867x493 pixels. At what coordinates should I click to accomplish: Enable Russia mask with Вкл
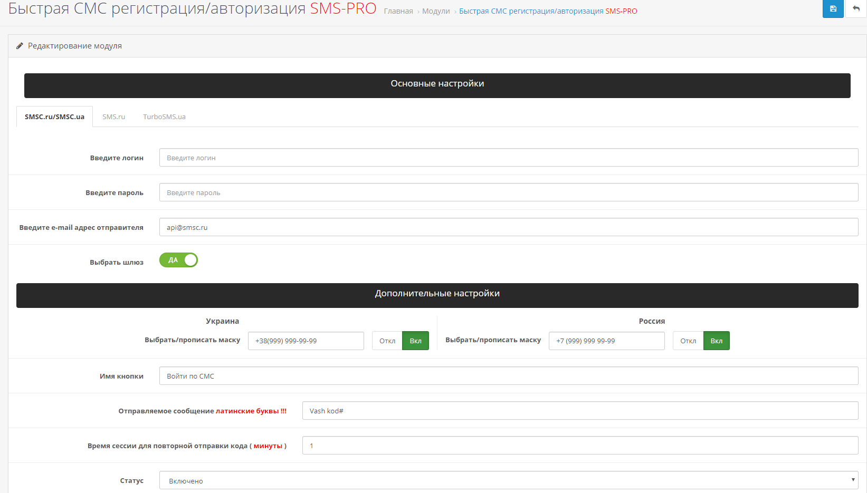[717, 341]
